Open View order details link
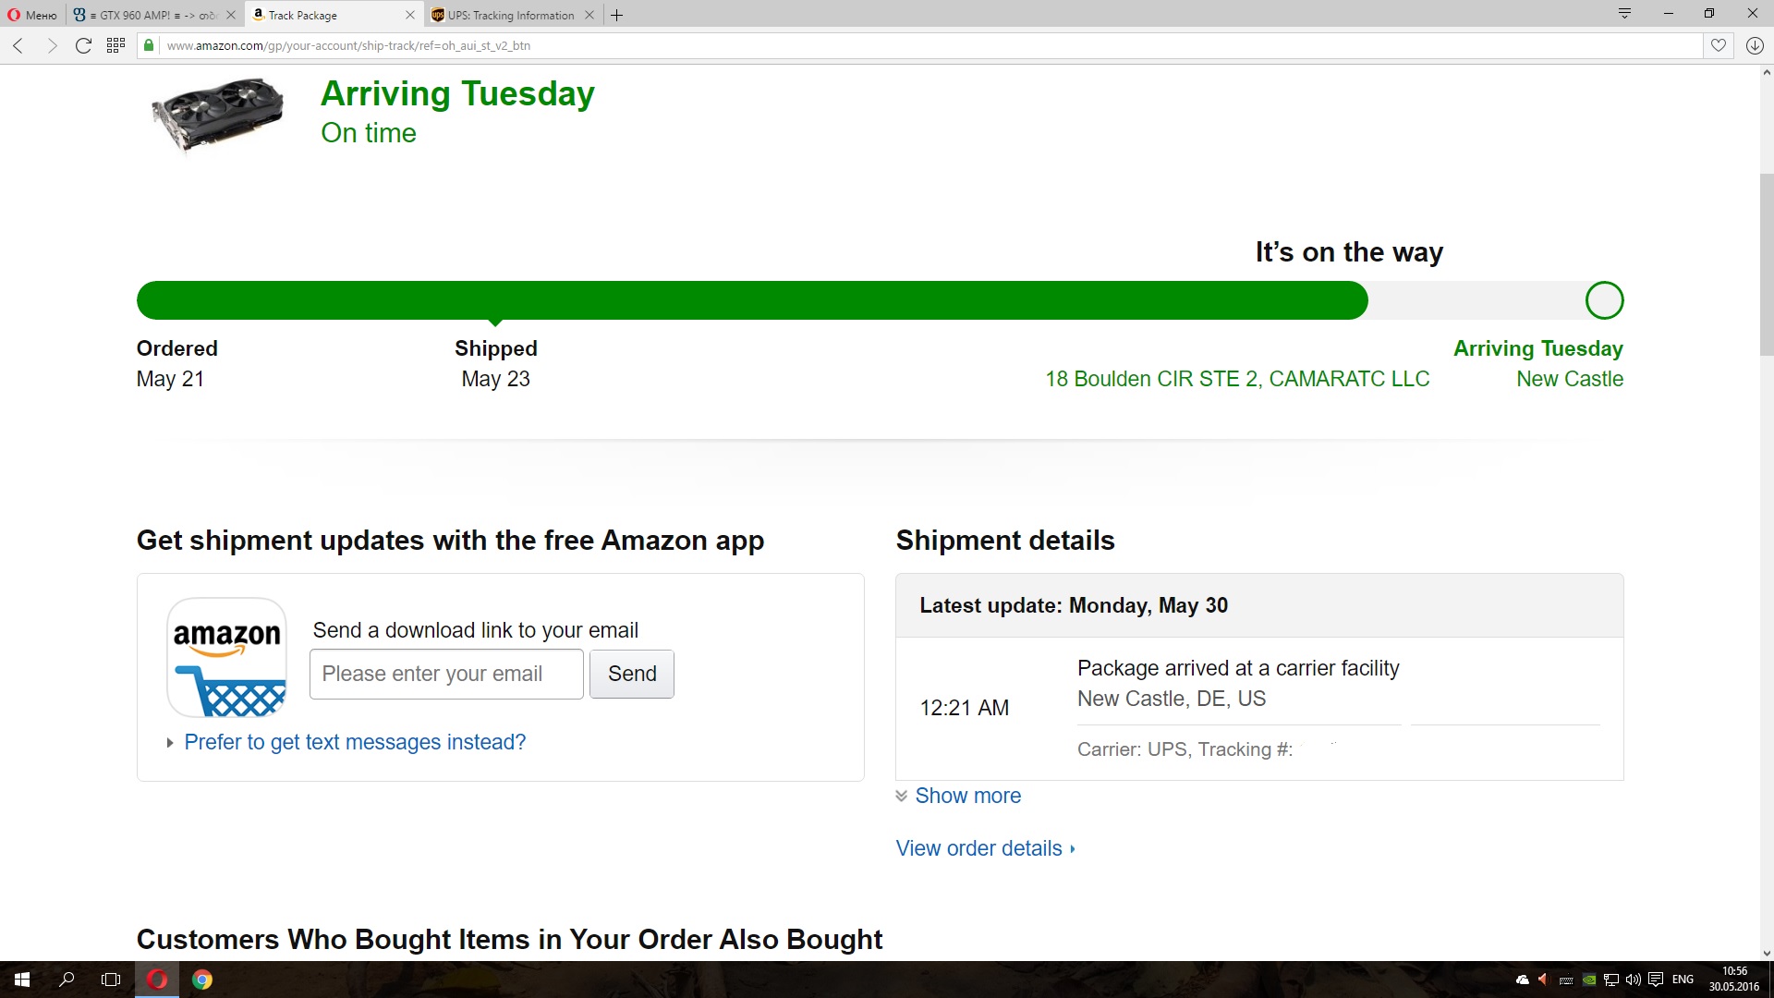 click(x=979, y=848)
